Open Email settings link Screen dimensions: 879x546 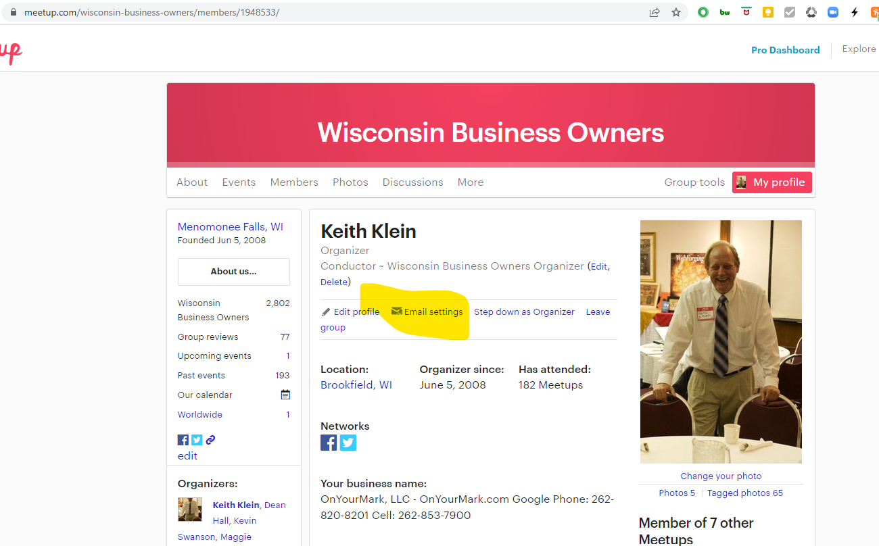pos(433,312)
